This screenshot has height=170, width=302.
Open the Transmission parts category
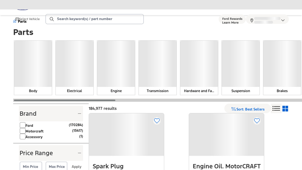[x=157, y=68]
